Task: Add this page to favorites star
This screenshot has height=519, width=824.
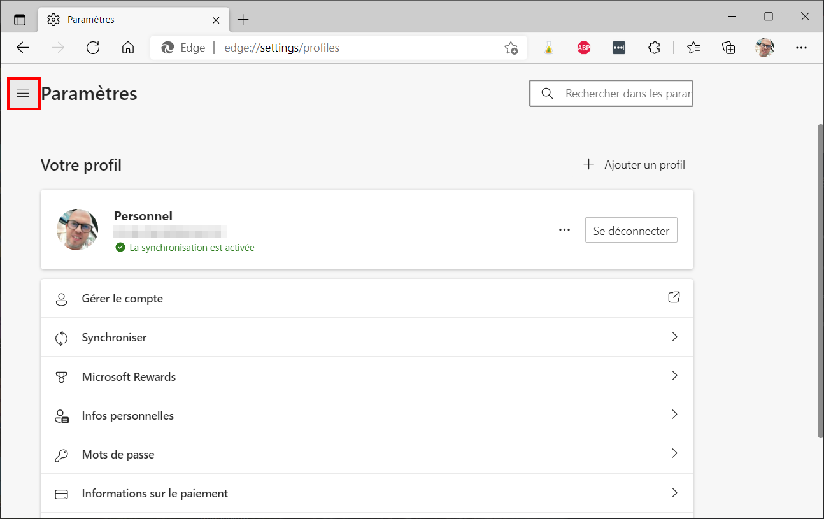Action: click(511, 48)
